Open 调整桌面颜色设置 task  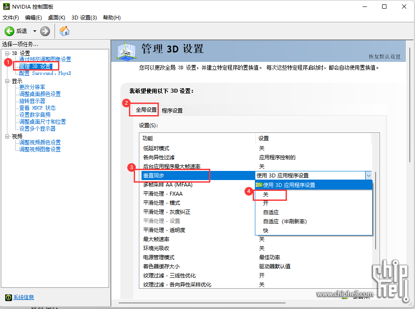tap(40, 94)
